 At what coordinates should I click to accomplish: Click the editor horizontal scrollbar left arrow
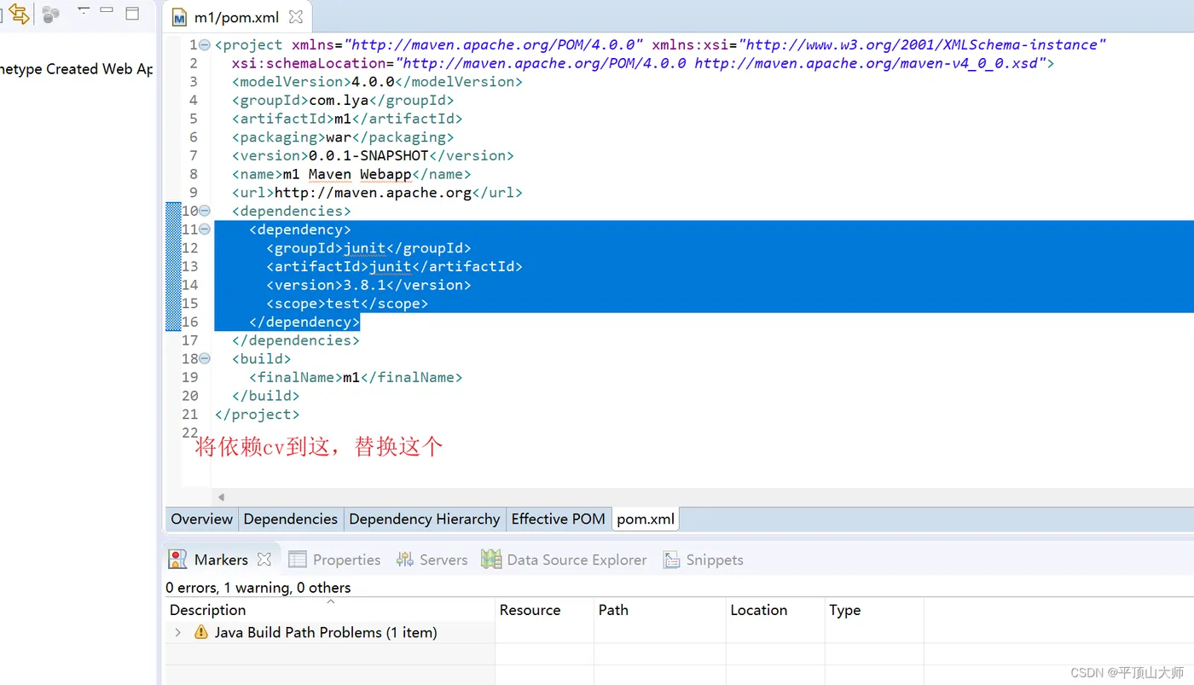[221, 497]
